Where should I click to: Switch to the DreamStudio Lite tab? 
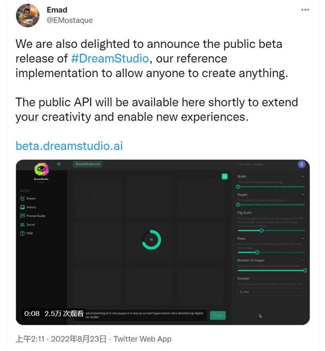pos(88,164)
